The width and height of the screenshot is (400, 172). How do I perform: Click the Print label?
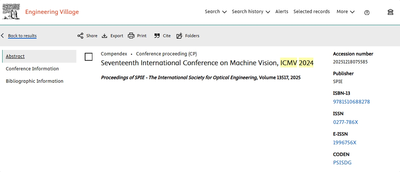click(142, 36)
